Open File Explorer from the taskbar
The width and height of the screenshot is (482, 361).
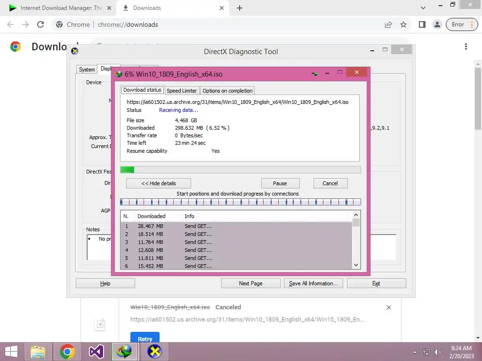tap(38, 352)
